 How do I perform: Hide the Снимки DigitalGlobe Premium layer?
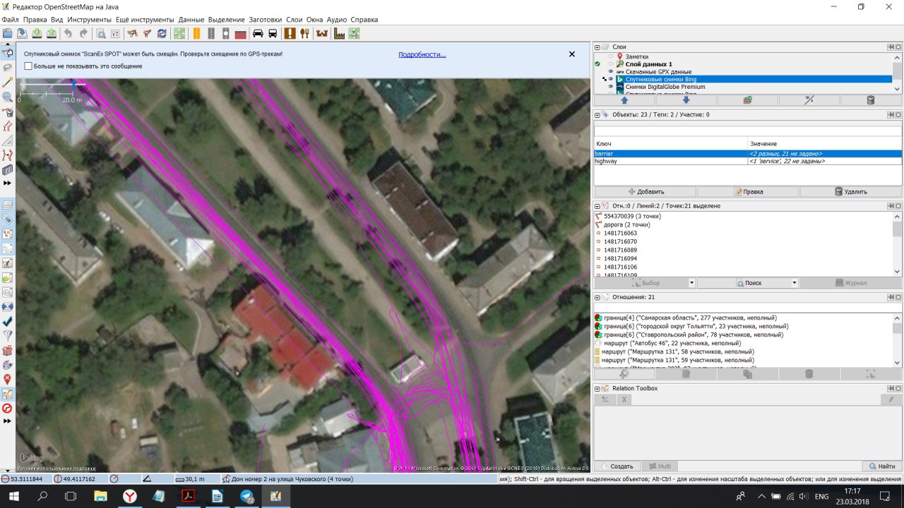[x=611, y=87]
